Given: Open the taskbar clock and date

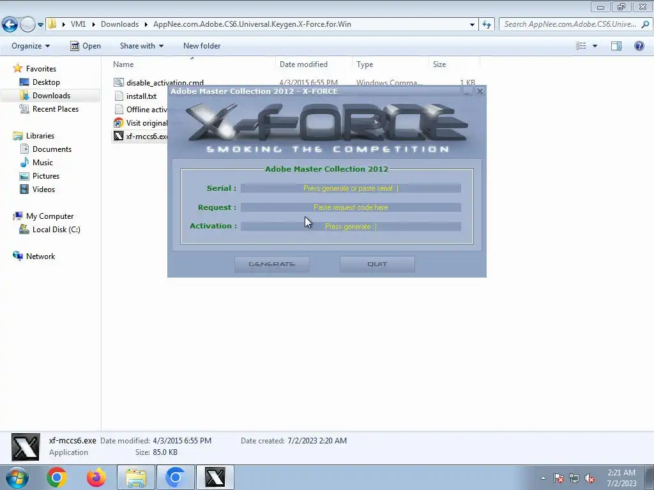Looking at the screenshot, I should (x=621, y=478).
